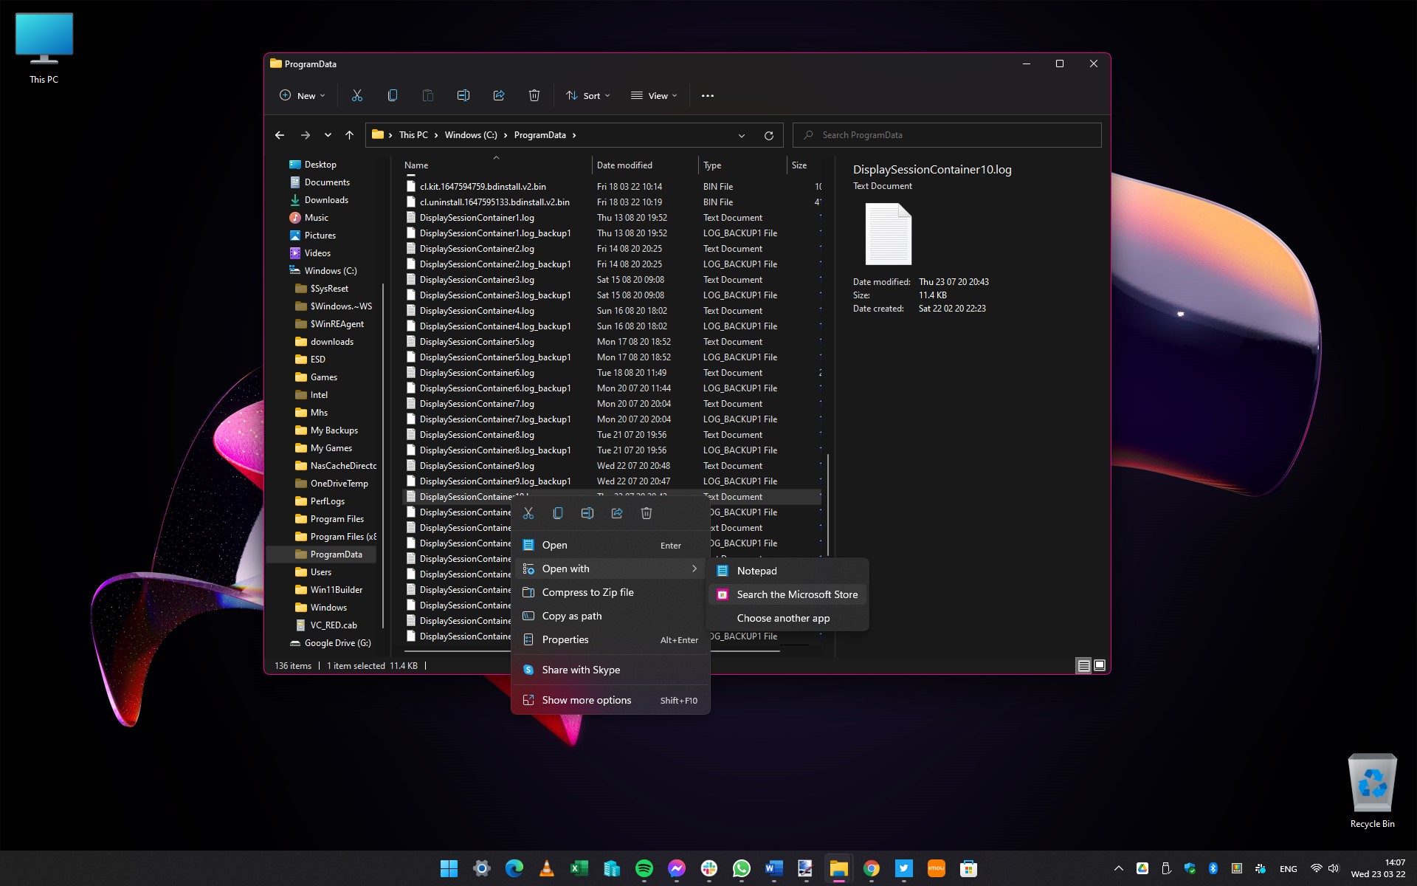Select the Cut icon in the context menu toolbar
1417x886 pixels.
pos(528,512)
